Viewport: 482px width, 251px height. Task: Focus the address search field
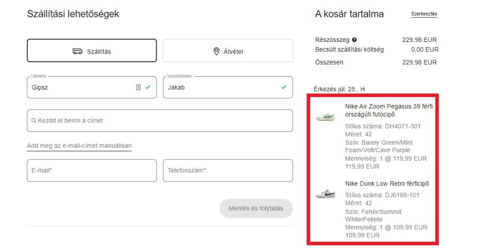pyautogui.click(x=160, y=121)
